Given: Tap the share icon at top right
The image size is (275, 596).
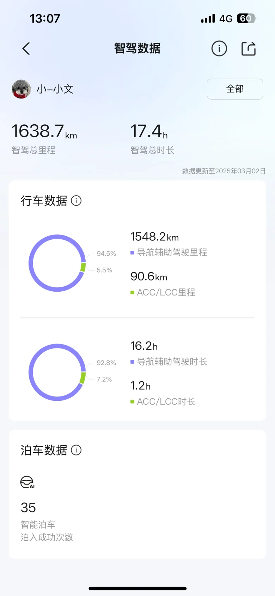Looking at the screenshot, I should point(249,49).
